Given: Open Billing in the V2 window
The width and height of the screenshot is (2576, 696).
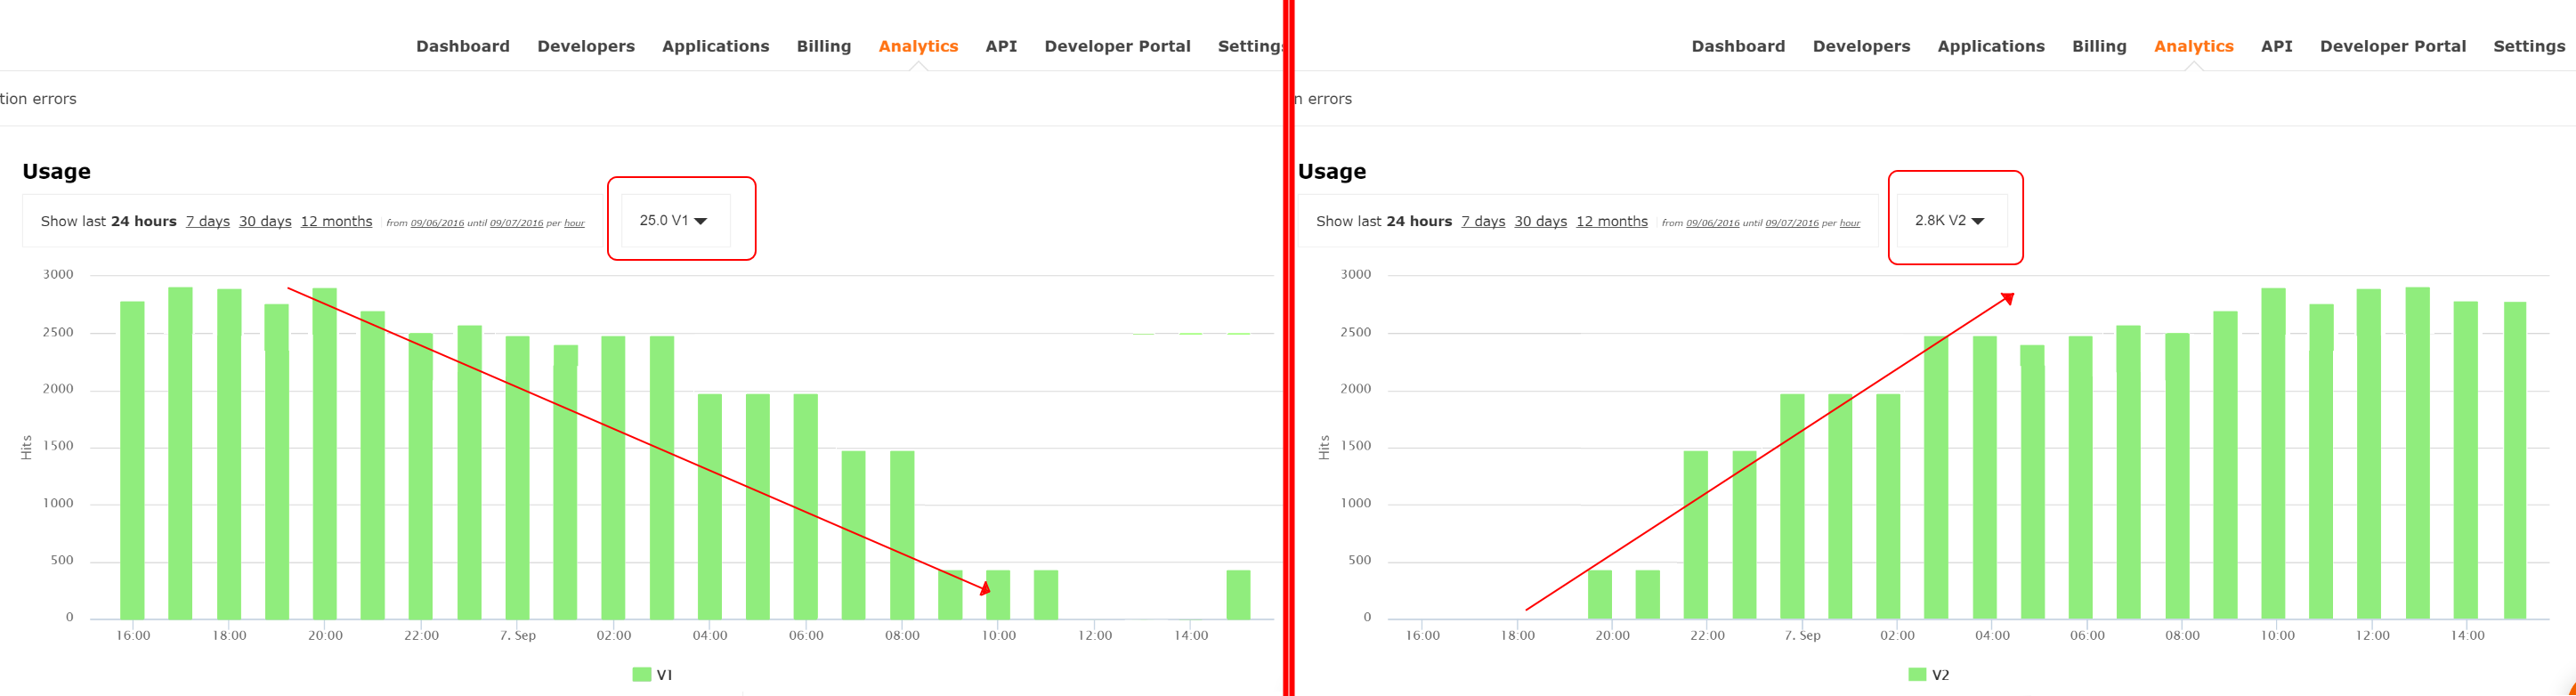Looking at the screenshot, I should click(2098, 46).
